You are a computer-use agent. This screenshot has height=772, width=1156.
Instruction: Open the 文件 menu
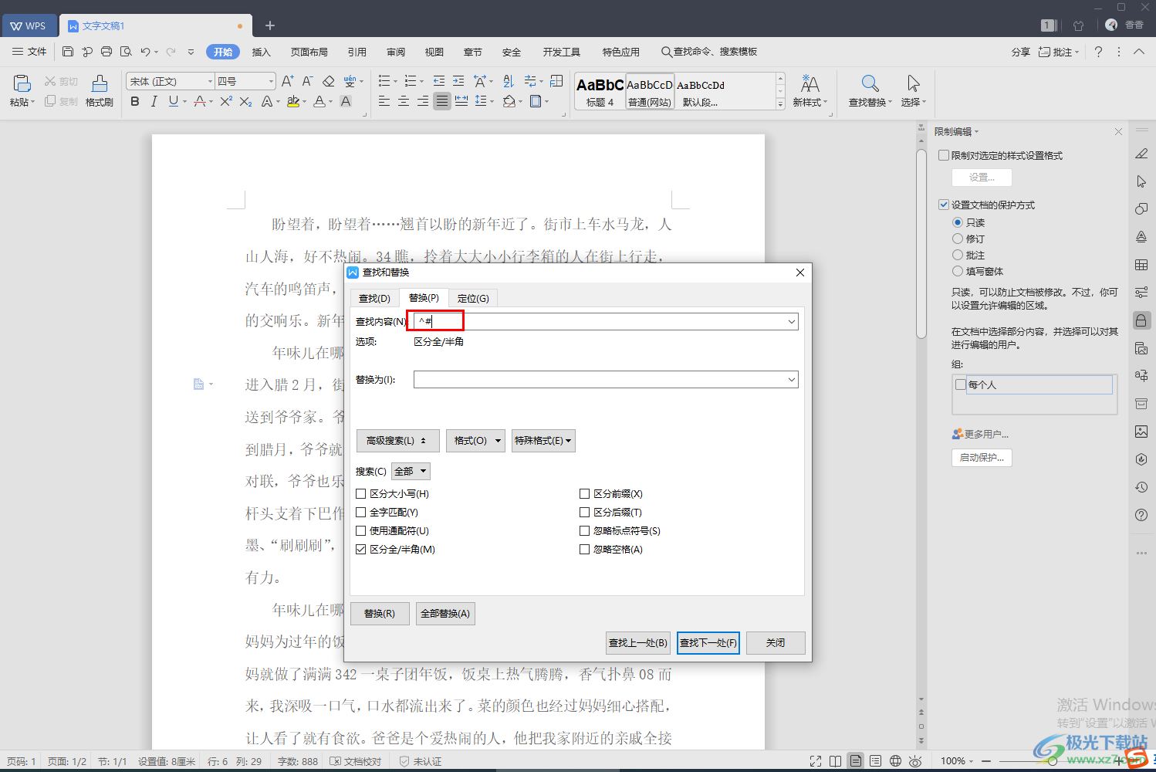tap(29, 52)
